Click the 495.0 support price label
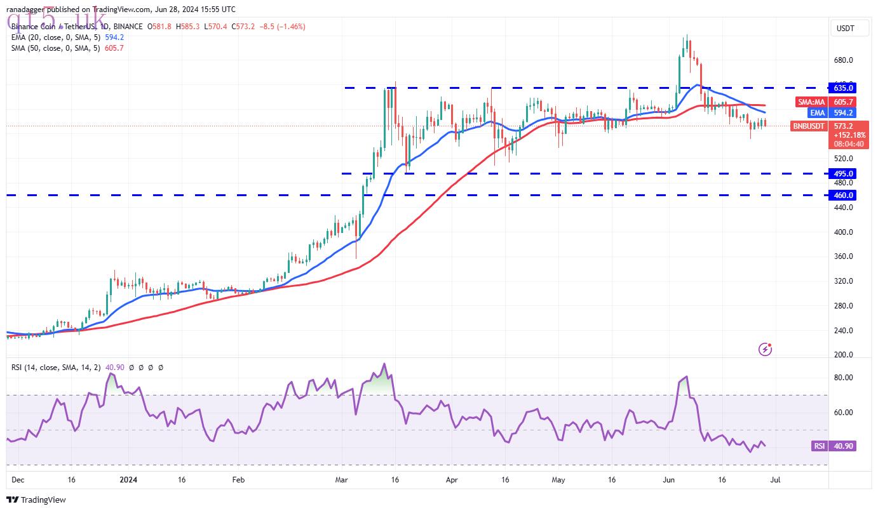The width and height of the screenshot is (878, 511). pos(844,174)
